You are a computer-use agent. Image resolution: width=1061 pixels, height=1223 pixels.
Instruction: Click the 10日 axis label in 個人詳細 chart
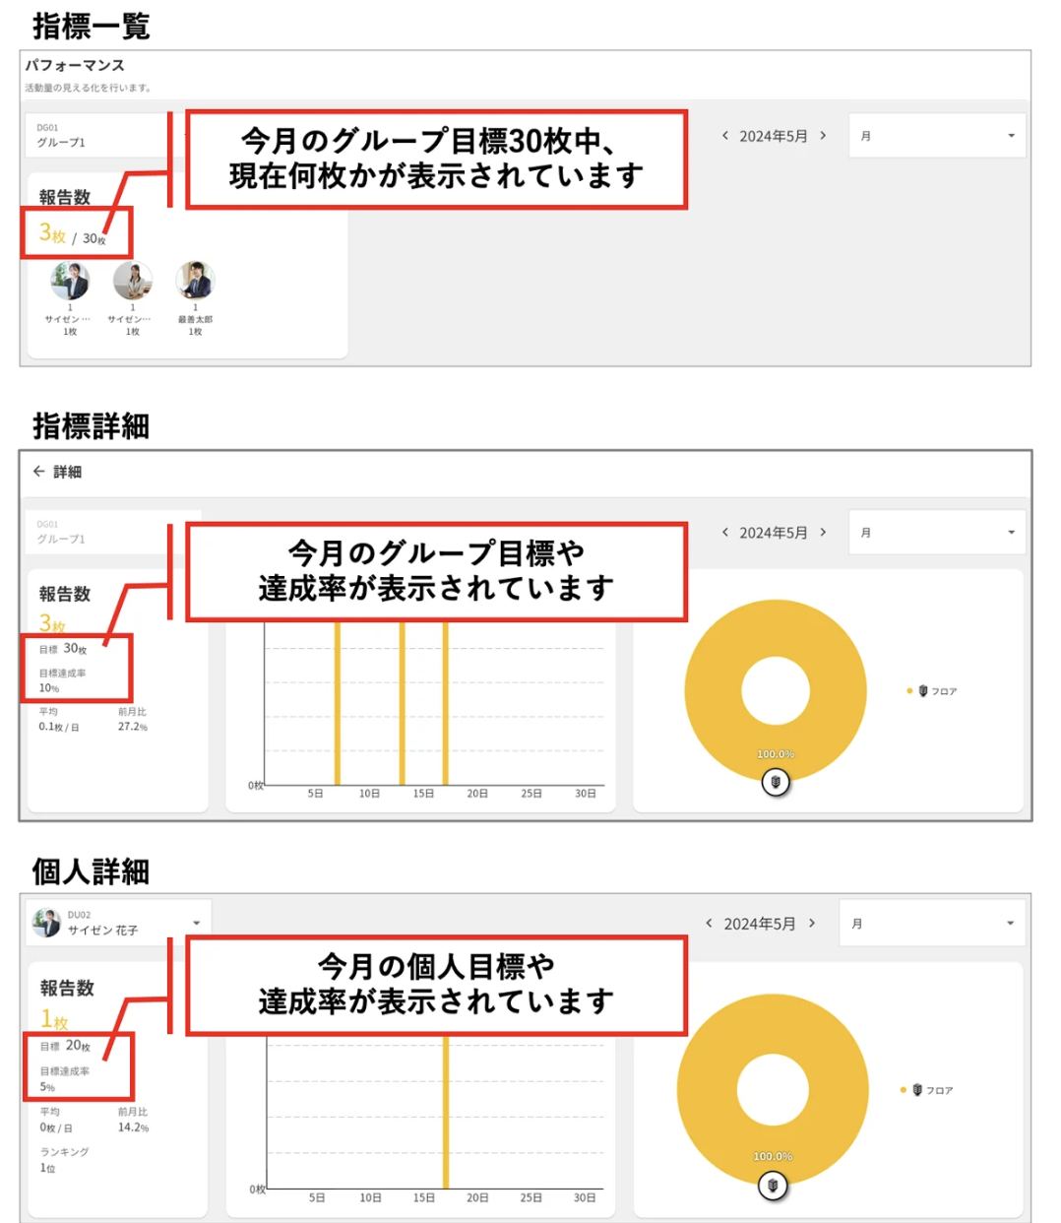(x=370, y=1198)
